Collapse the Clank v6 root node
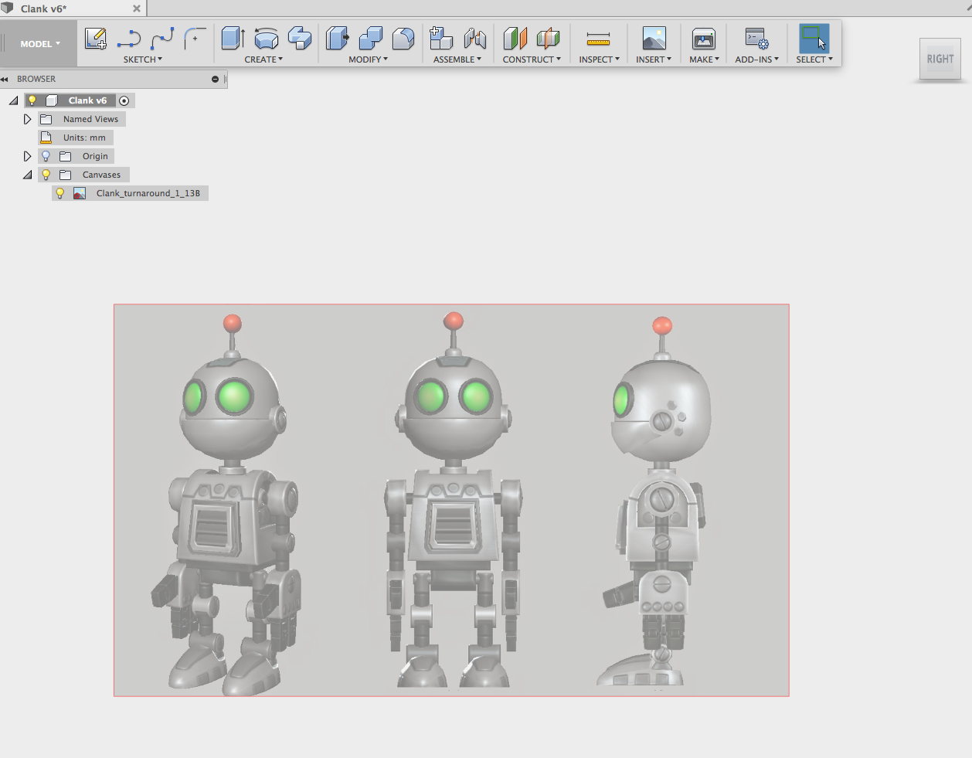Screen dimensions: 972x758 pyautogui.click(x=13, y=100)
